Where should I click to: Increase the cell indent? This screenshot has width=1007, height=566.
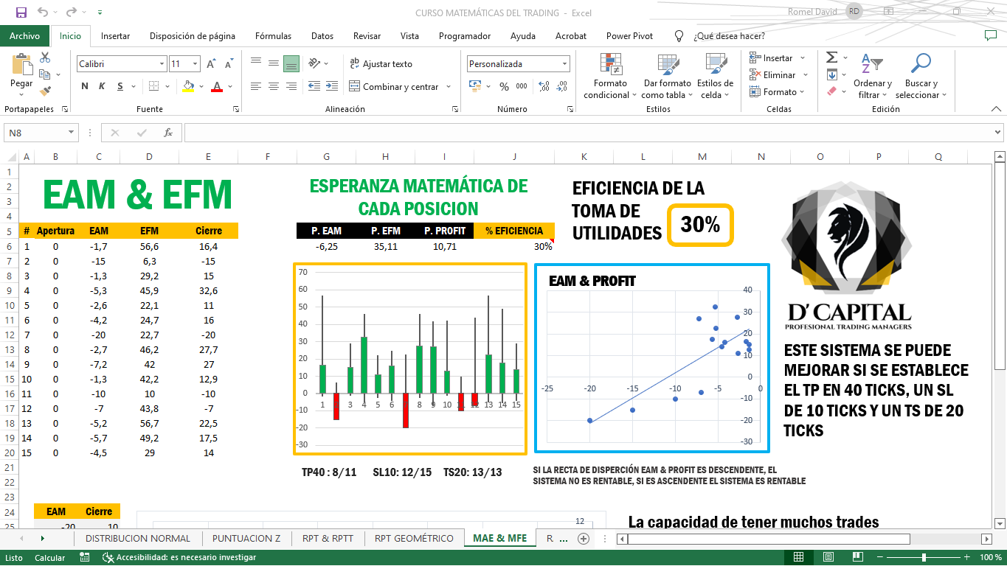[x=331, y=86]
